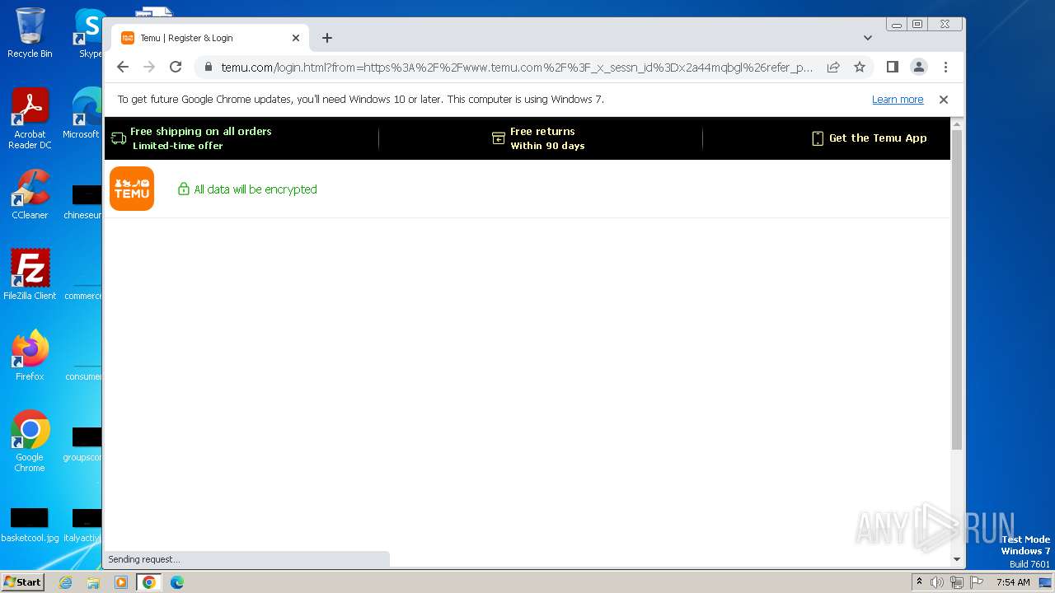This screenshot has width=1055, height=593.
Task: Select the Temu | Register & Login tab
Action: [x=210, y=38]
